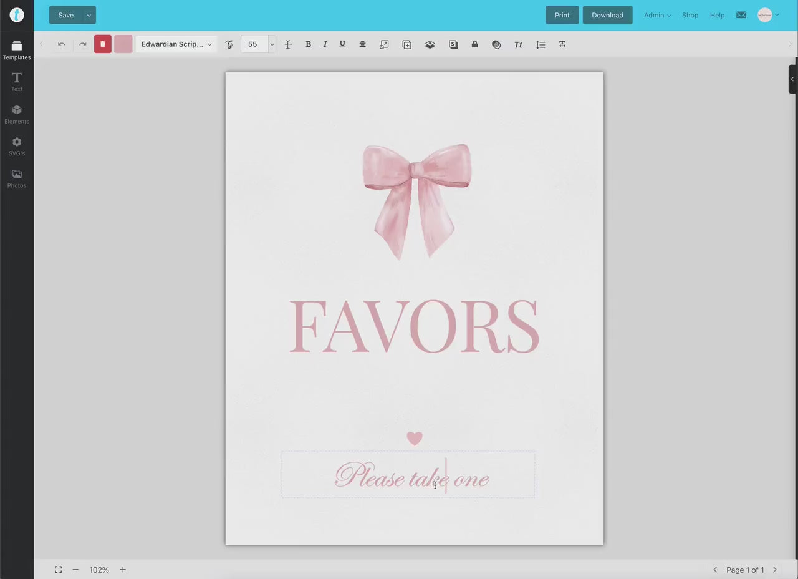Open the line spacing icon
798x579 pixels.
541,44
